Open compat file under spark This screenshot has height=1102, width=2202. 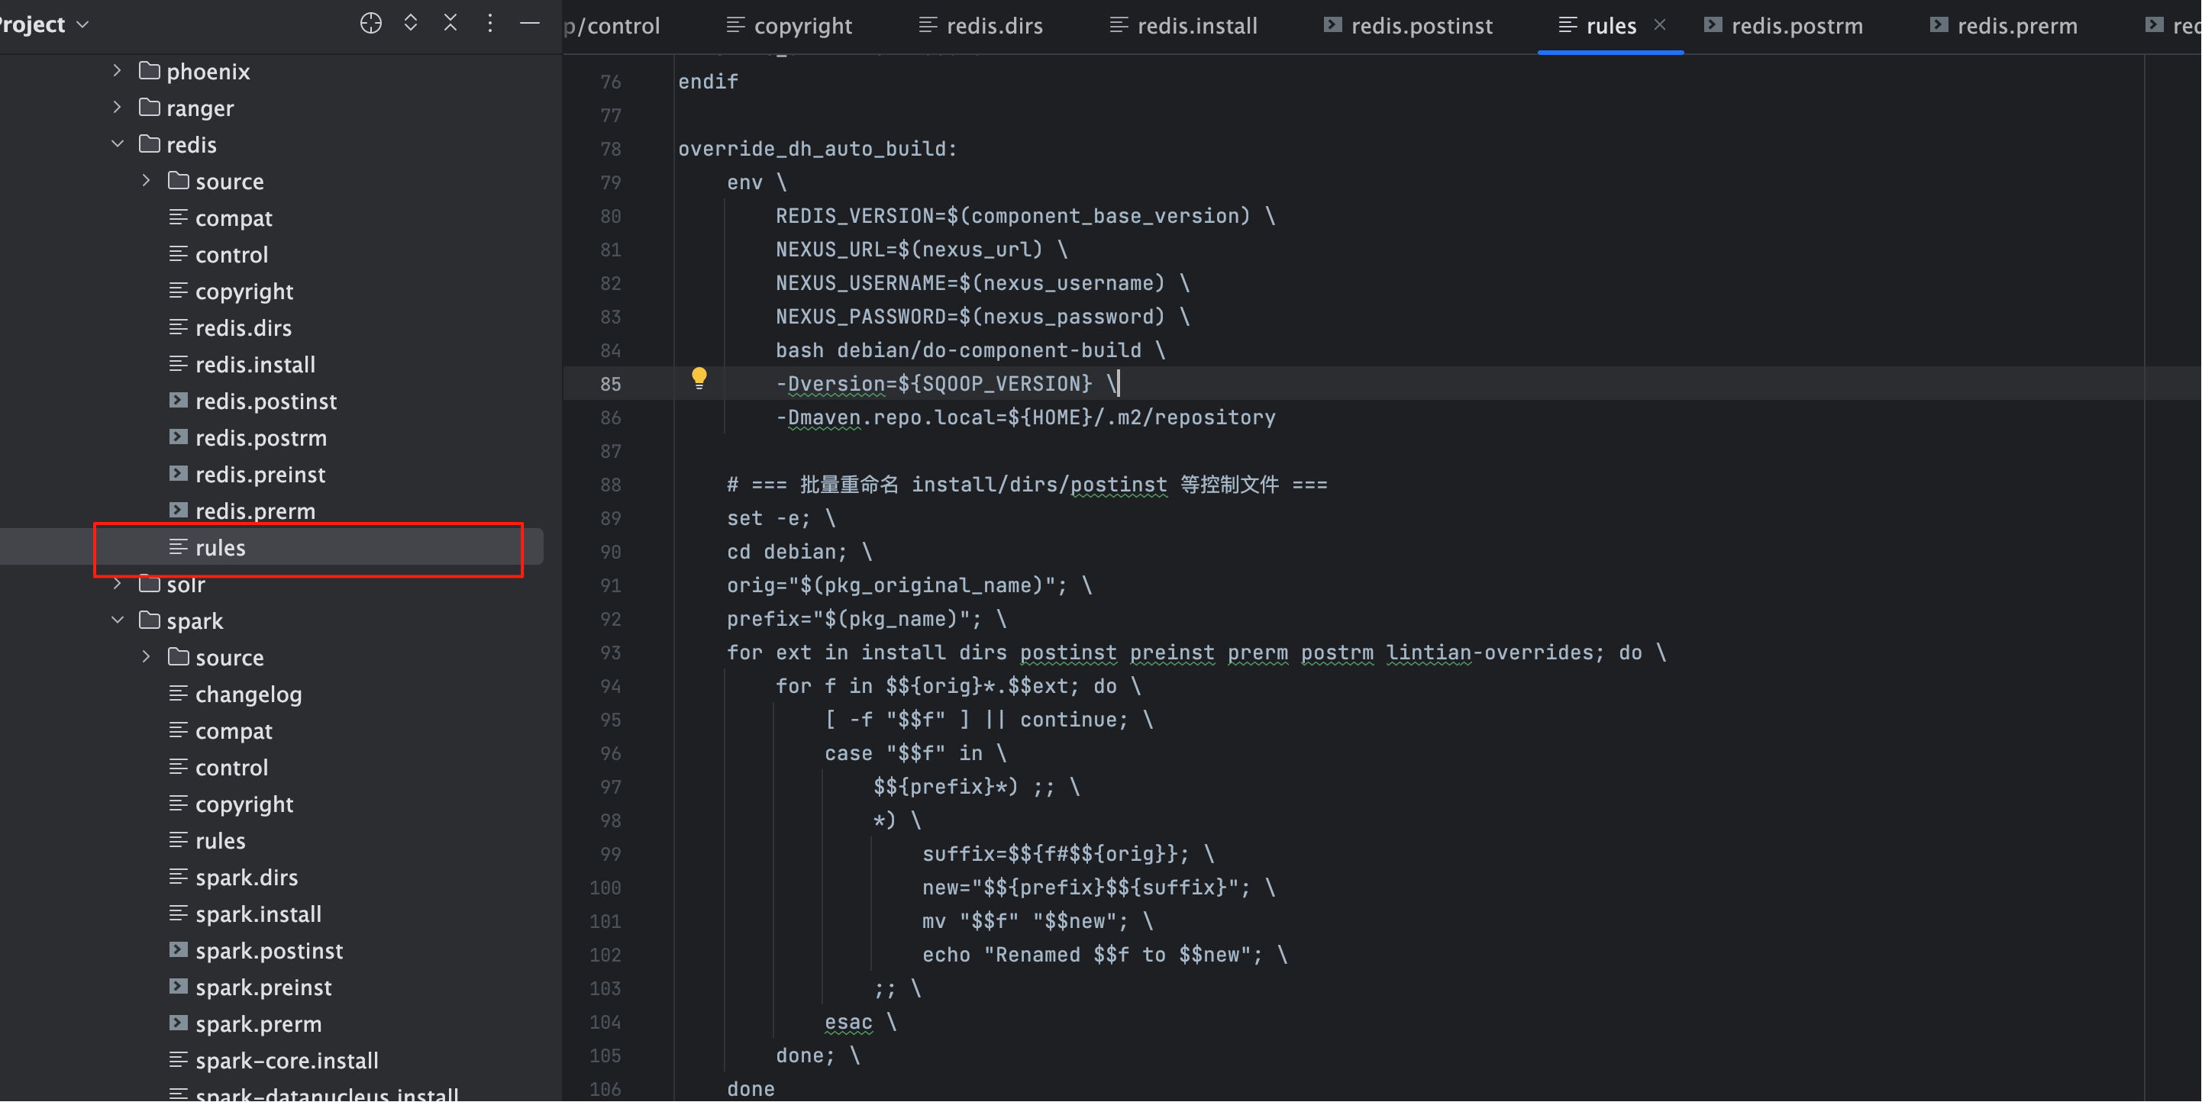(x=234, y=731)
